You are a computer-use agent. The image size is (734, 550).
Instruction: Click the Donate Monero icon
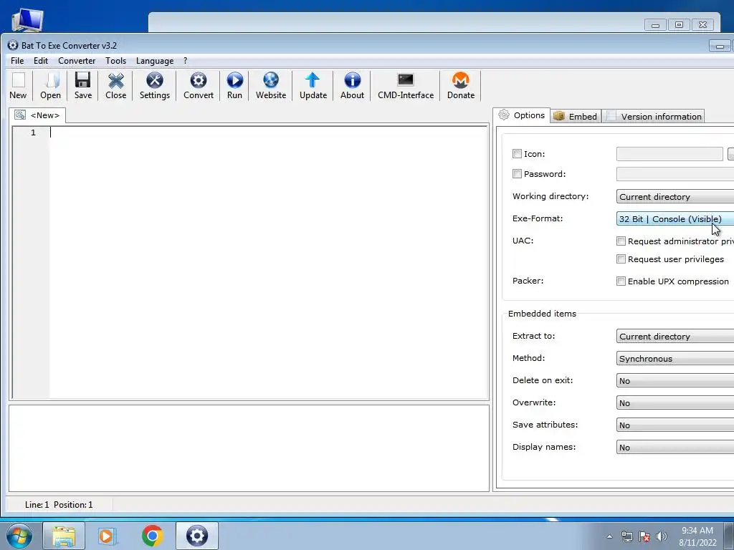tap(461, 86)
